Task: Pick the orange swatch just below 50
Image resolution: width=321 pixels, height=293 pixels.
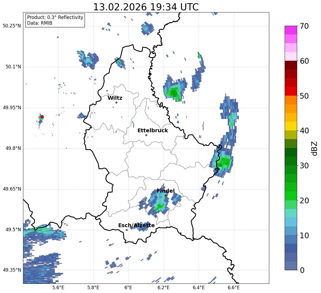Action: pyautogui.click(x=291, y=100)
